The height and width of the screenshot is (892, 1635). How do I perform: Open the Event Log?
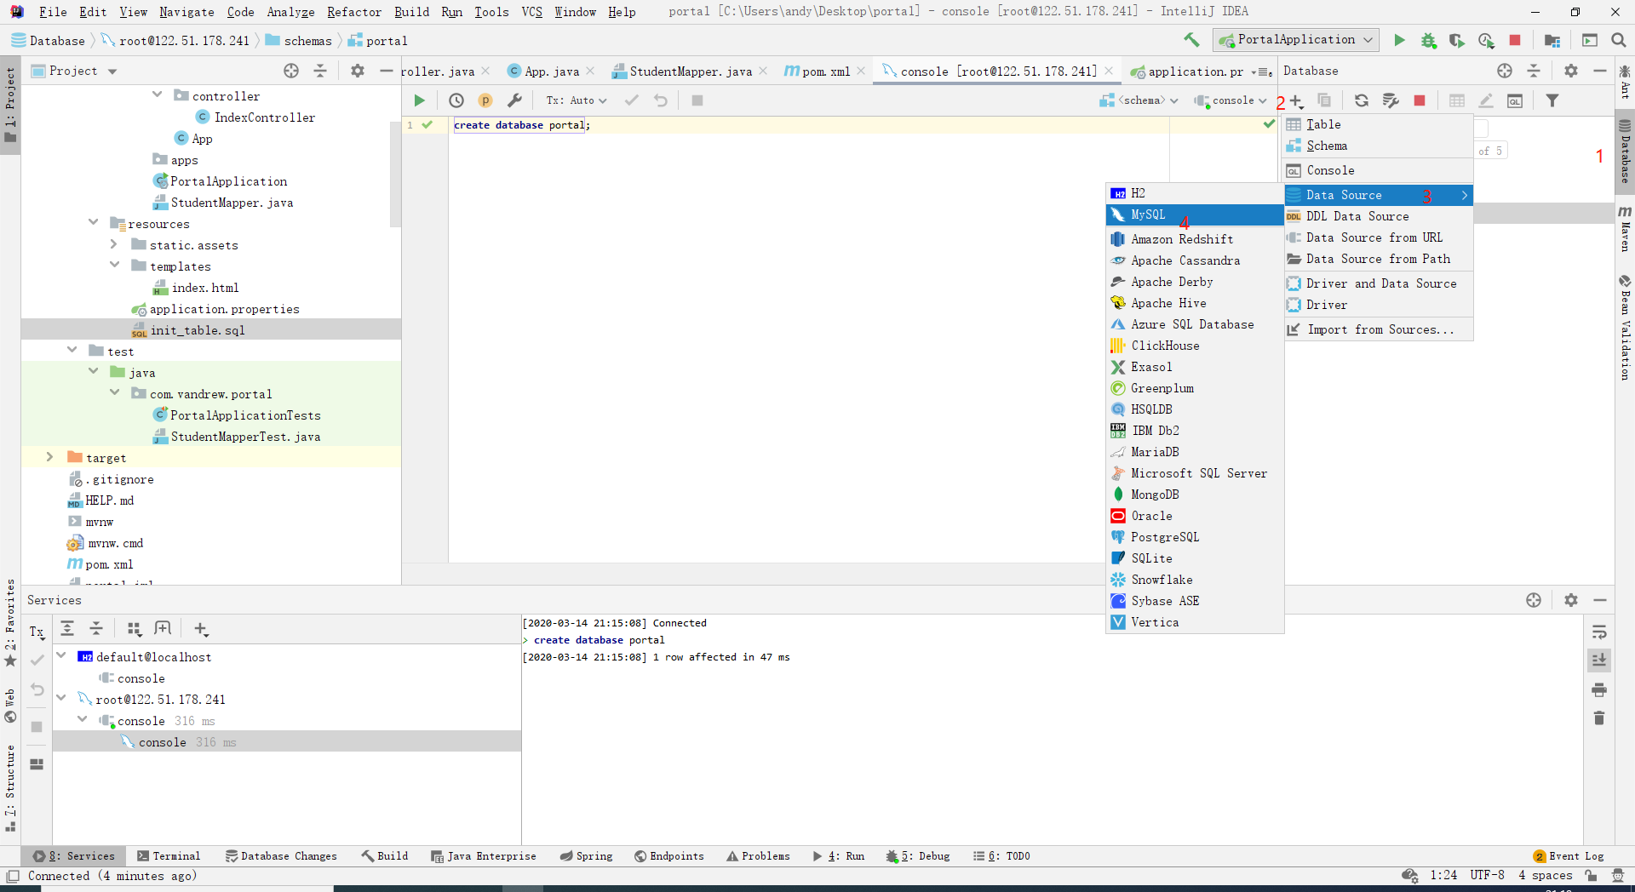pyautogui.click(x=1568, y=856)
